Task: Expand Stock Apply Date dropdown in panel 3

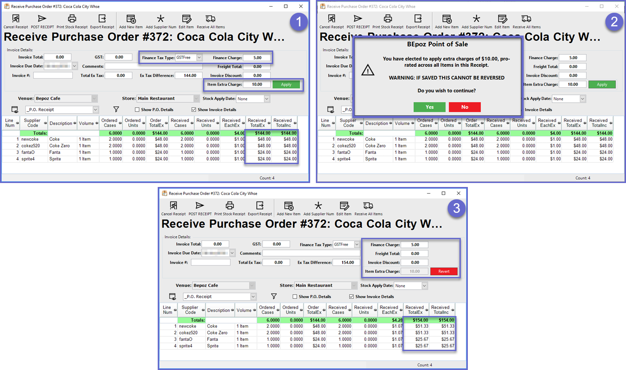Action: click(x=424, y=286)
